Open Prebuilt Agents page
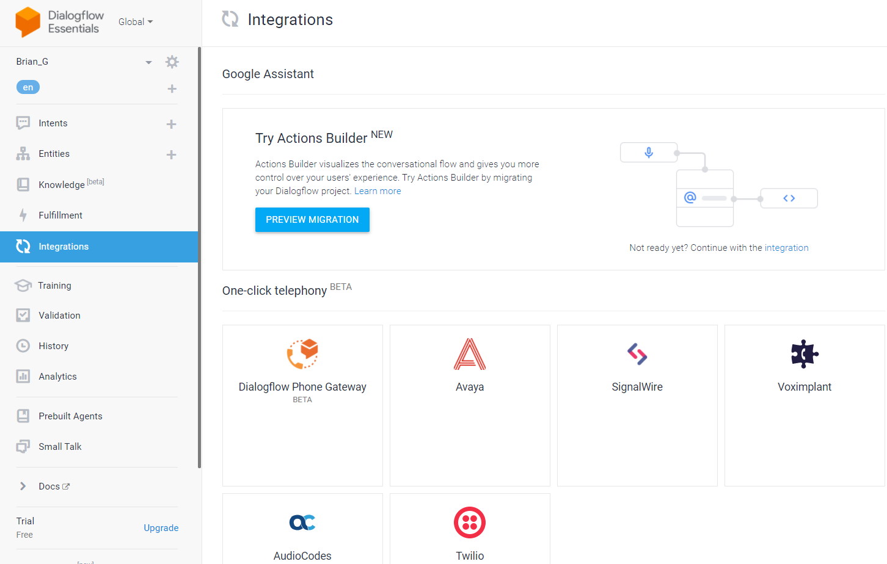The width and height of the screenshot is (887, 564). [71, 416]
